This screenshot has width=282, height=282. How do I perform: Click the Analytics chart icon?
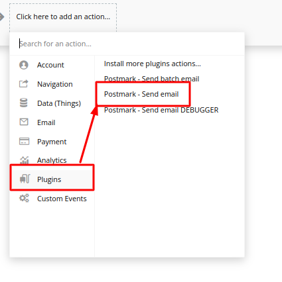coord(25,160)
